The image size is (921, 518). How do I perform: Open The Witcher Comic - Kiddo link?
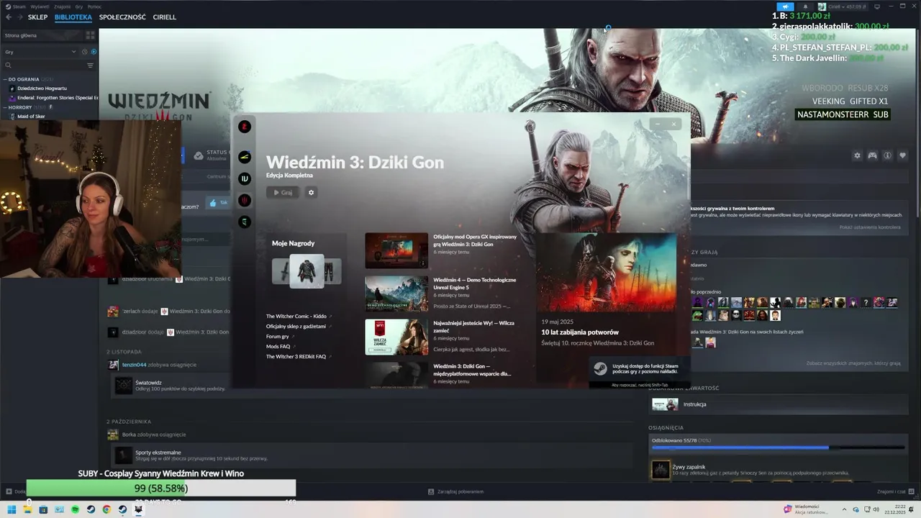(296, 316)
